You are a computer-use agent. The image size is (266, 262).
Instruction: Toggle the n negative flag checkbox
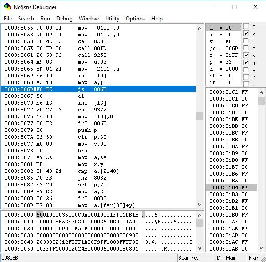pyautogui.click(x=246, y=77)
